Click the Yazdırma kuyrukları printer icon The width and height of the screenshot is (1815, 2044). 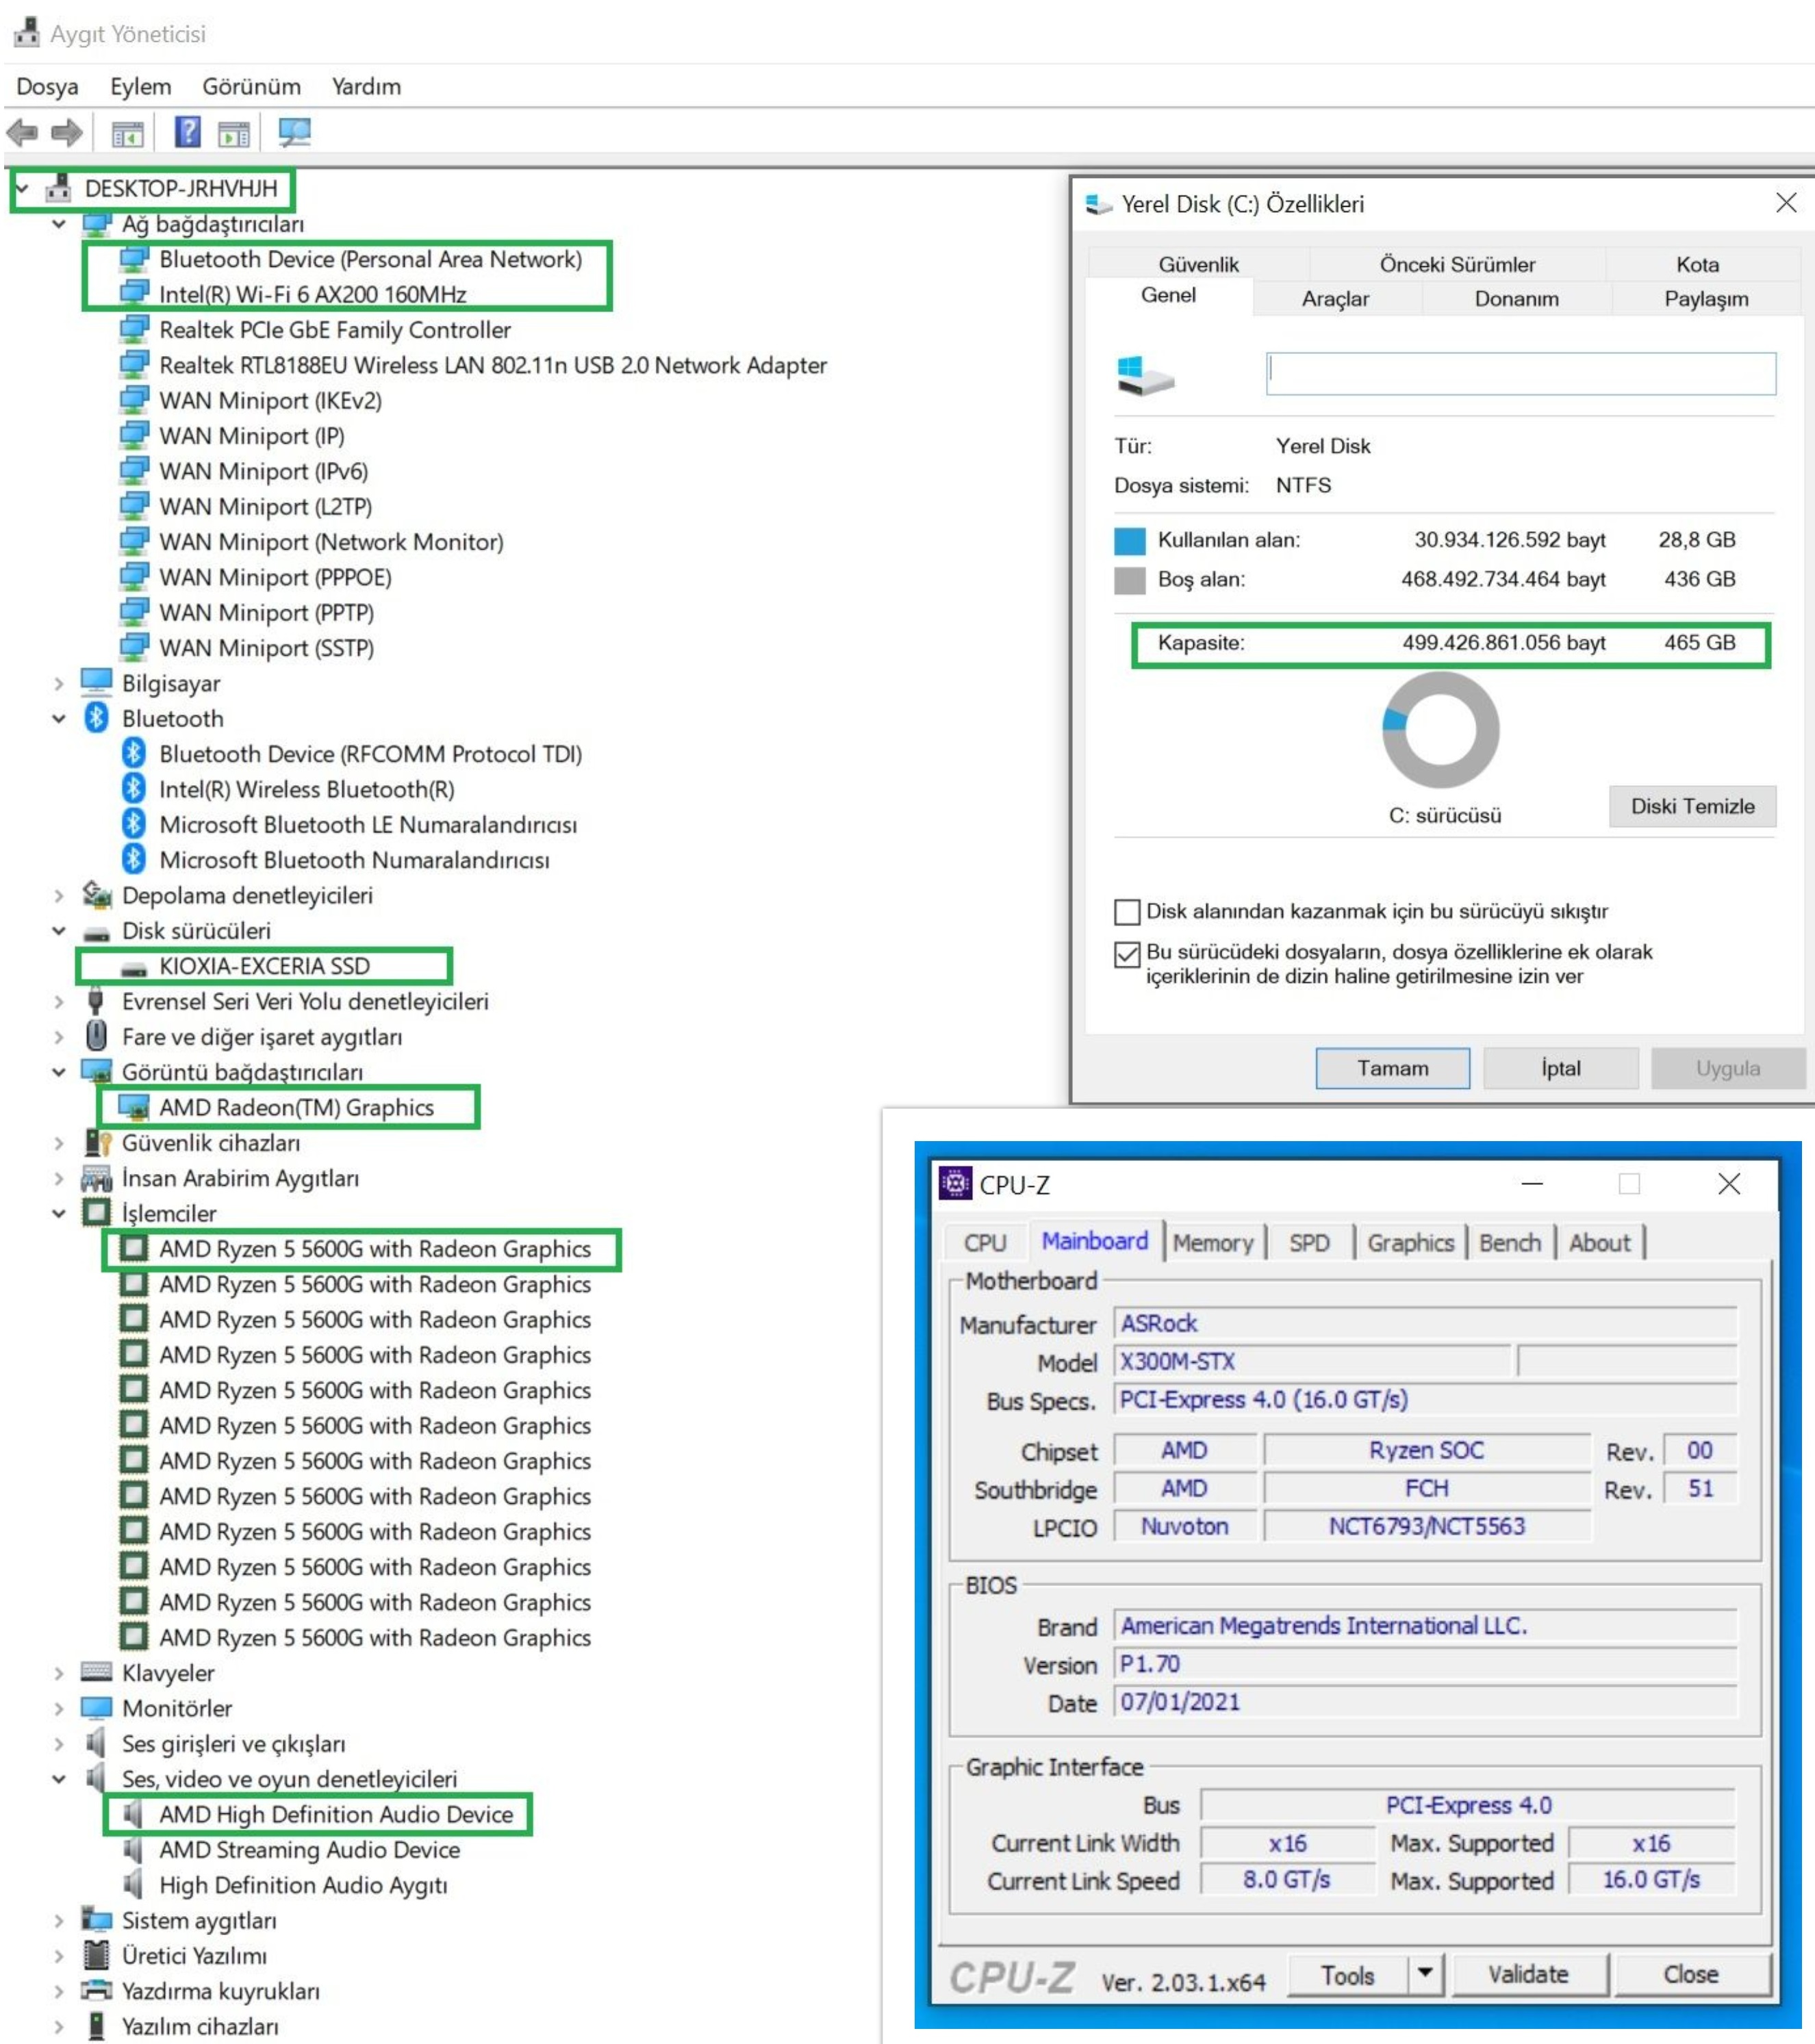(x=96, y=1990)
